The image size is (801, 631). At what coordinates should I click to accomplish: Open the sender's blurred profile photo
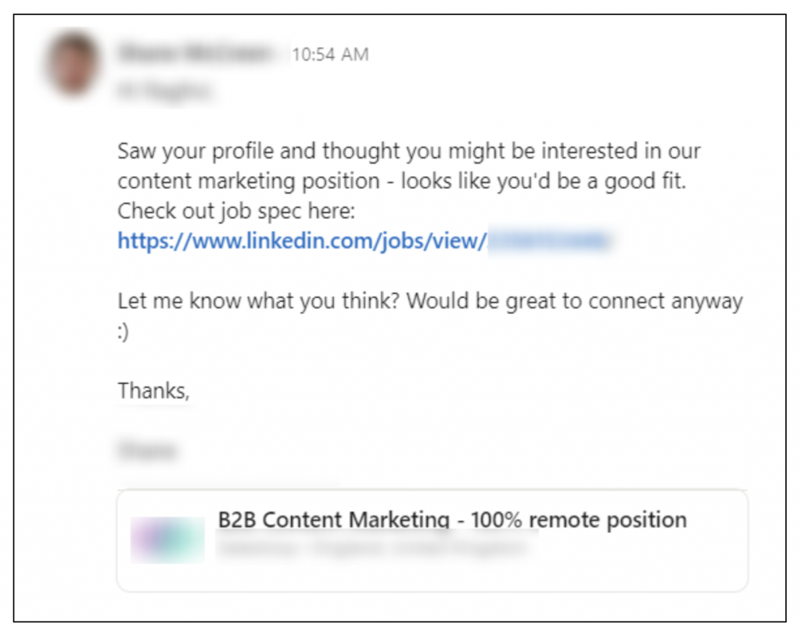[x=73, y=64]
